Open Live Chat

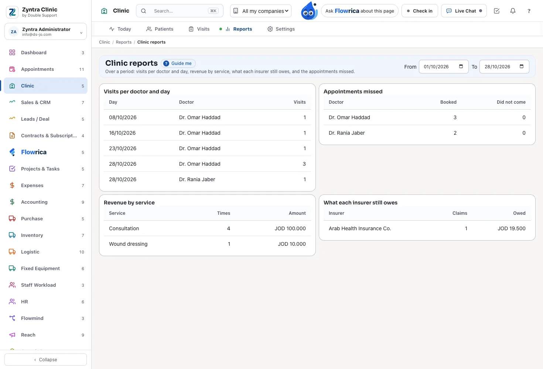pyautogui.click(x=464, y=11)
